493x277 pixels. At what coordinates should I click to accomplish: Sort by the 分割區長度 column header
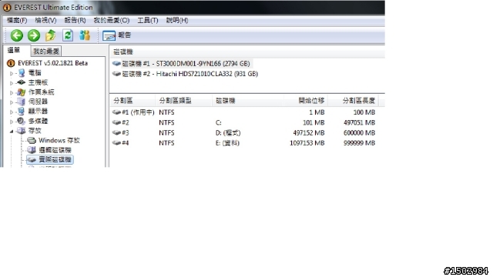click(359, 101)
